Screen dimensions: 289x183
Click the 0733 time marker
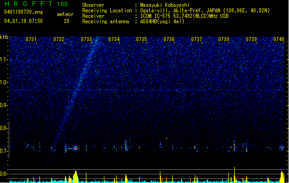[86, 39]
